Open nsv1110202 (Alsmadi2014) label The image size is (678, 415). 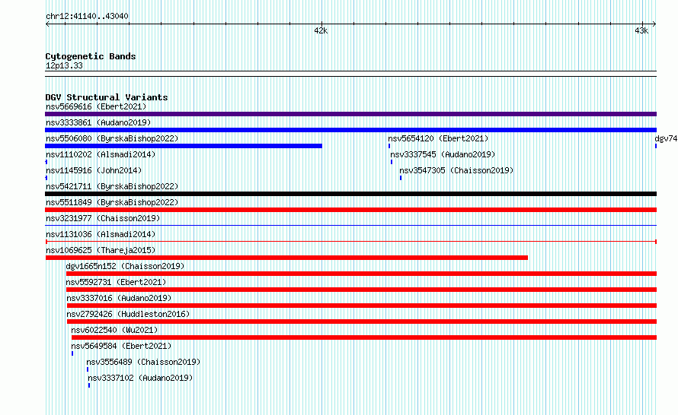click(101, 154)
